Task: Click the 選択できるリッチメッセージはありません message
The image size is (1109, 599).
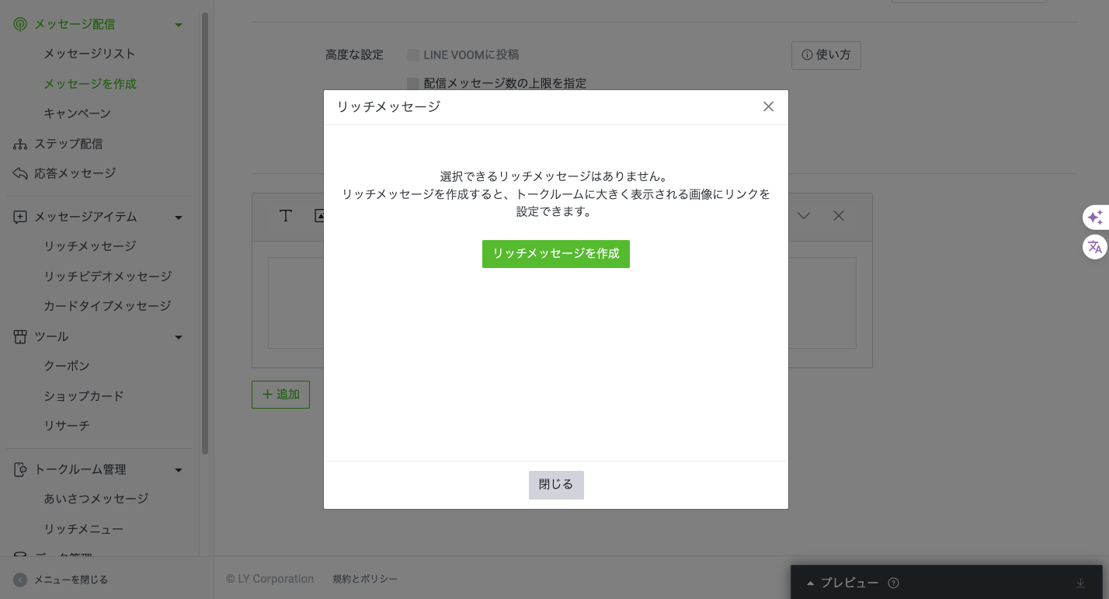Action: point(554,176)
